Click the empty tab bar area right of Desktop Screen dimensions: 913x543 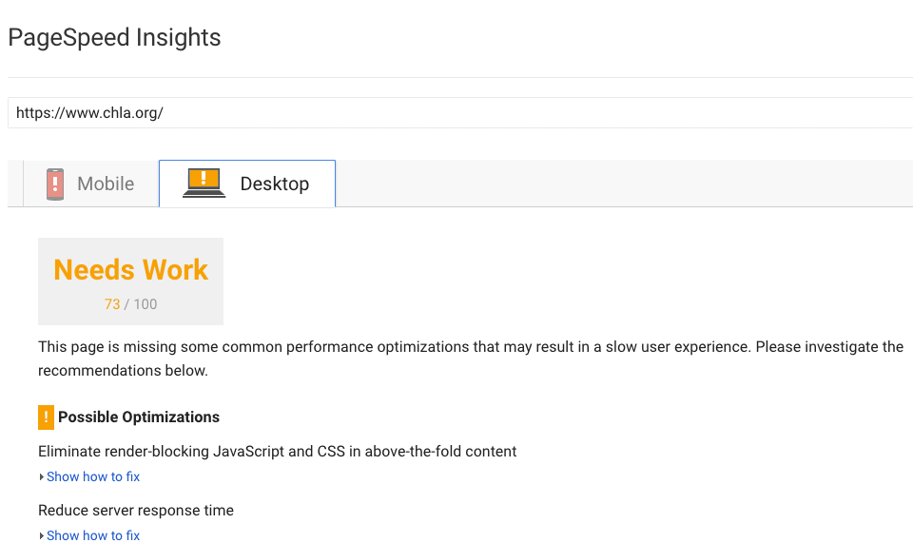624,184
